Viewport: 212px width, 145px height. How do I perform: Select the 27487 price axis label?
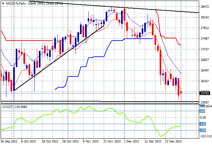pyautogui.click(x=205, y=39)
